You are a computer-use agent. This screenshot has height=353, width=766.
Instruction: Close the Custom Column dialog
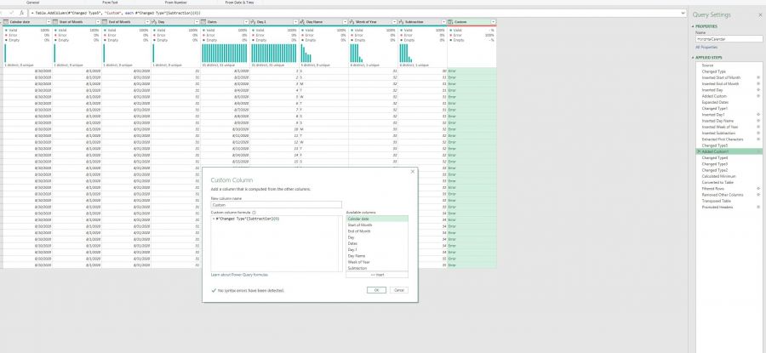412,172
